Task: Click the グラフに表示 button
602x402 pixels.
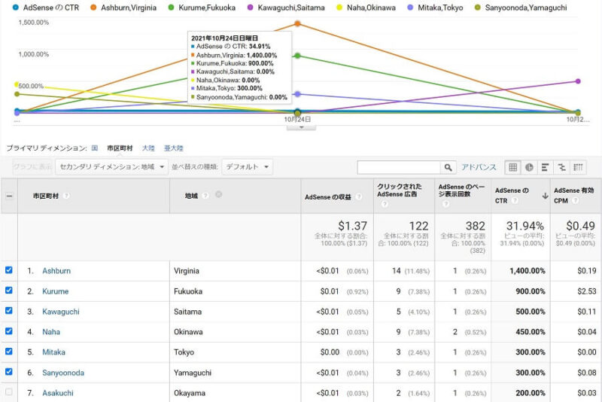Action: pyautogui.click(x=32, y=167)
